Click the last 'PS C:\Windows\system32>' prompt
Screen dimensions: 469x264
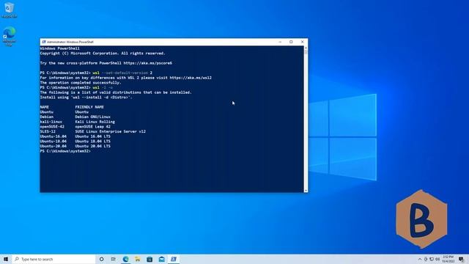click(x=65, y=151)
